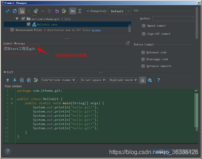Click the Refresh Changes icon
The image size is (202, 159).
pyautogui.click(x=15, y=11)
